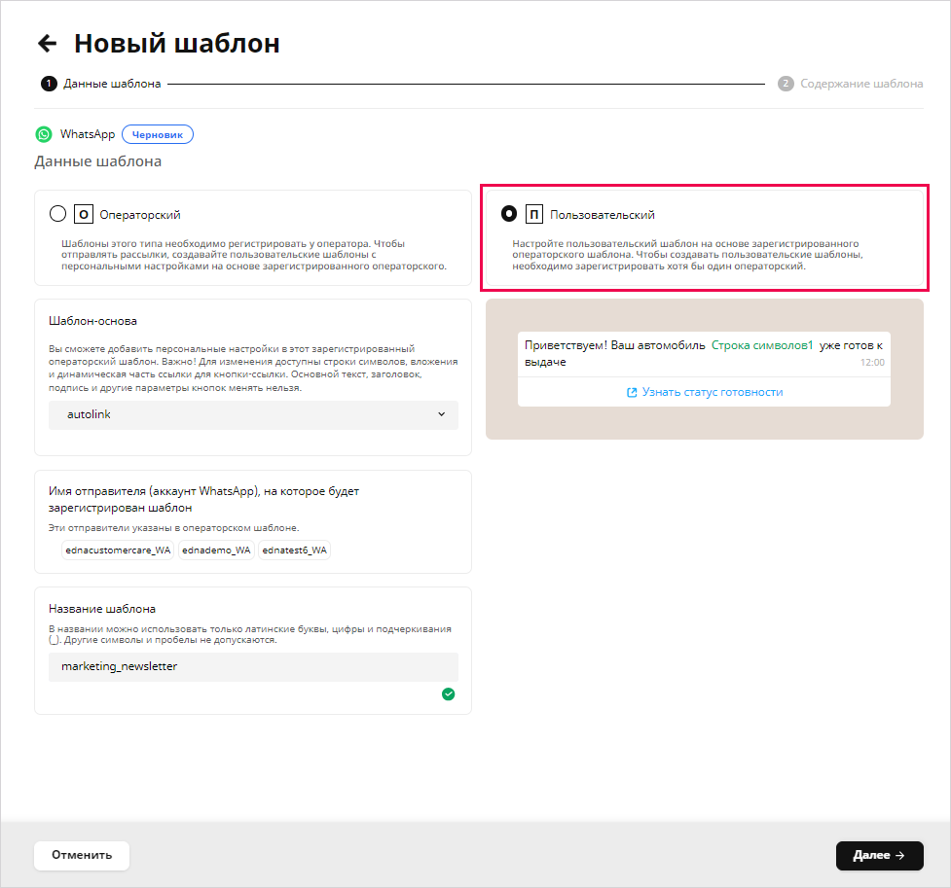
Task: Click the chevron of autolink dropdown
Action: click(x=442, y=414)
